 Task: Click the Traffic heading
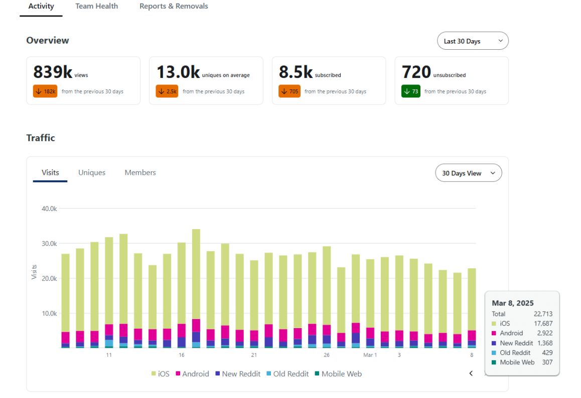click(x=40, y=138)
